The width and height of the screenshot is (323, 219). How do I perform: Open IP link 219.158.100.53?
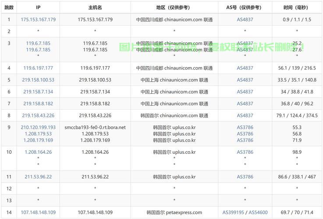[38, 80]
